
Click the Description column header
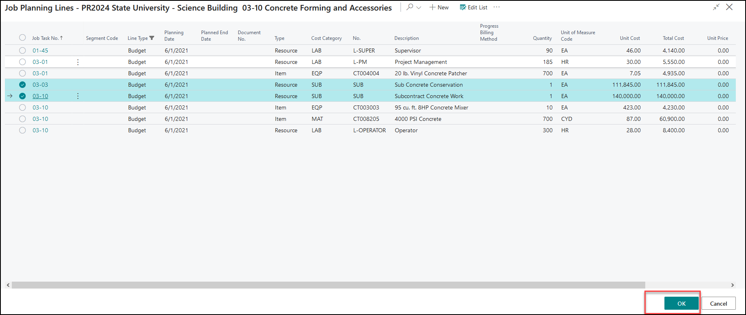[406, 38]
